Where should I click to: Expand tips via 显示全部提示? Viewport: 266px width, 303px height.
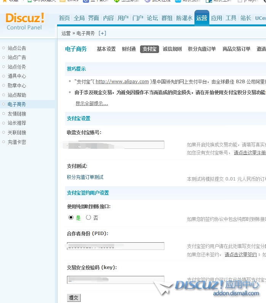click(92, 103)
